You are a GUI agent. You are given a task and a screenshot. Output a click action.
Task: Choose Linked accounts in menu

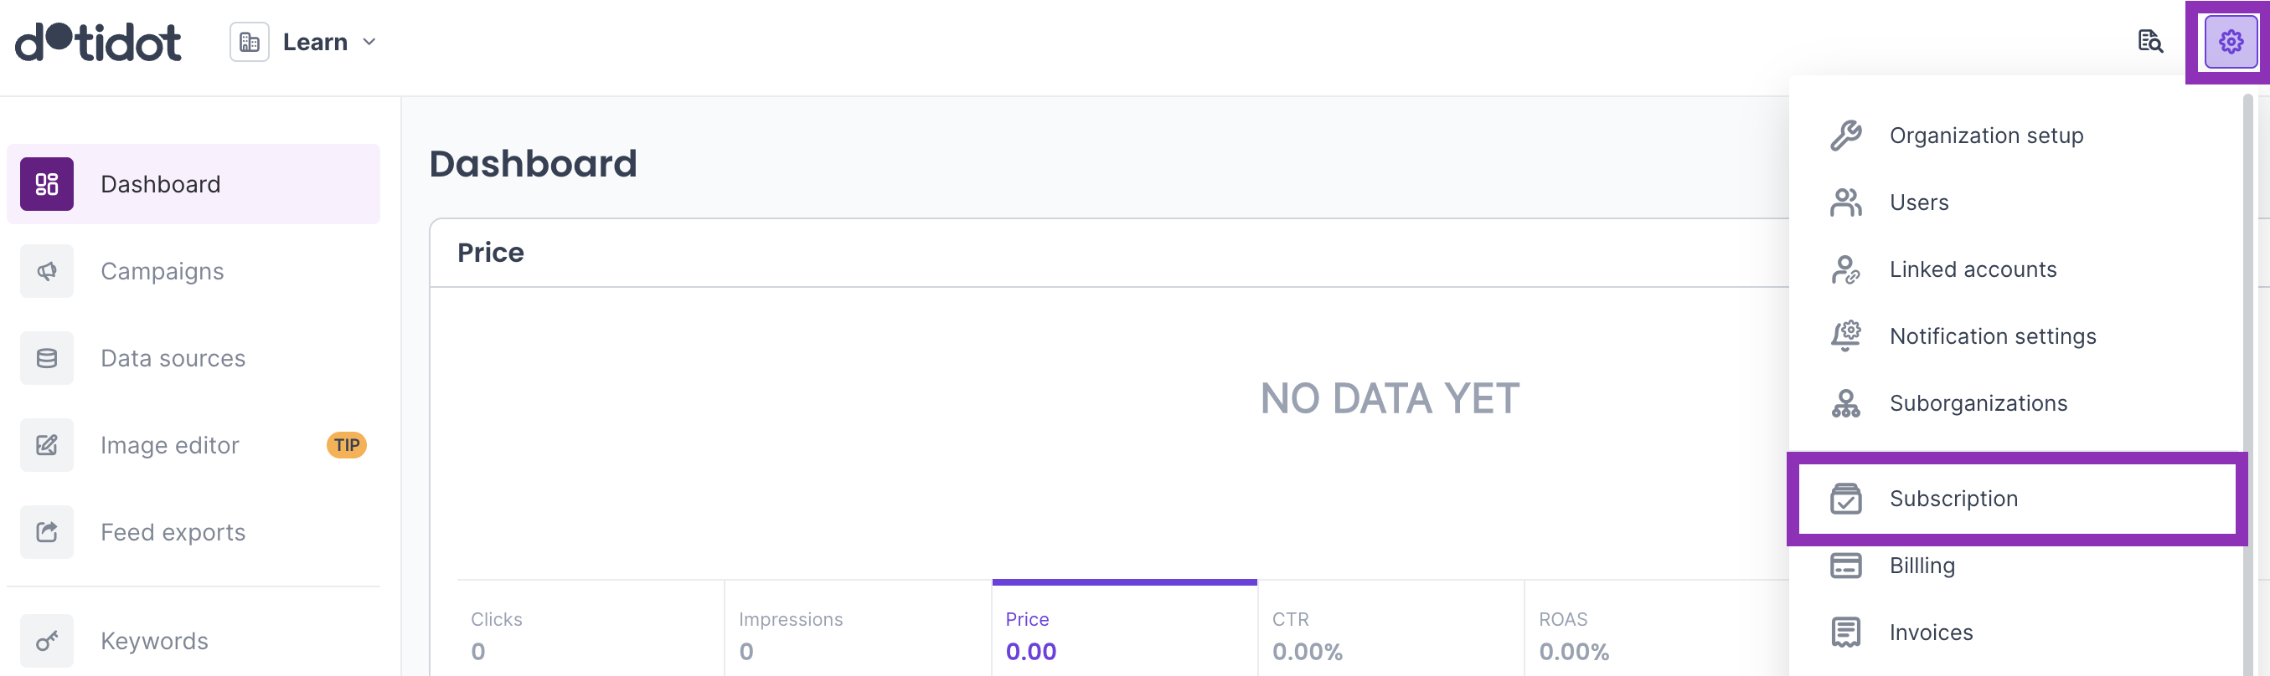(x=1972, y=269)
